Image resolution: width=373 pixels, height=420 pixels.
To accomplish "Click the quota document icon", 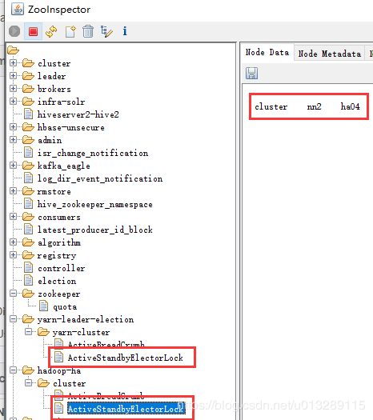I will click(x=44, y=306).
